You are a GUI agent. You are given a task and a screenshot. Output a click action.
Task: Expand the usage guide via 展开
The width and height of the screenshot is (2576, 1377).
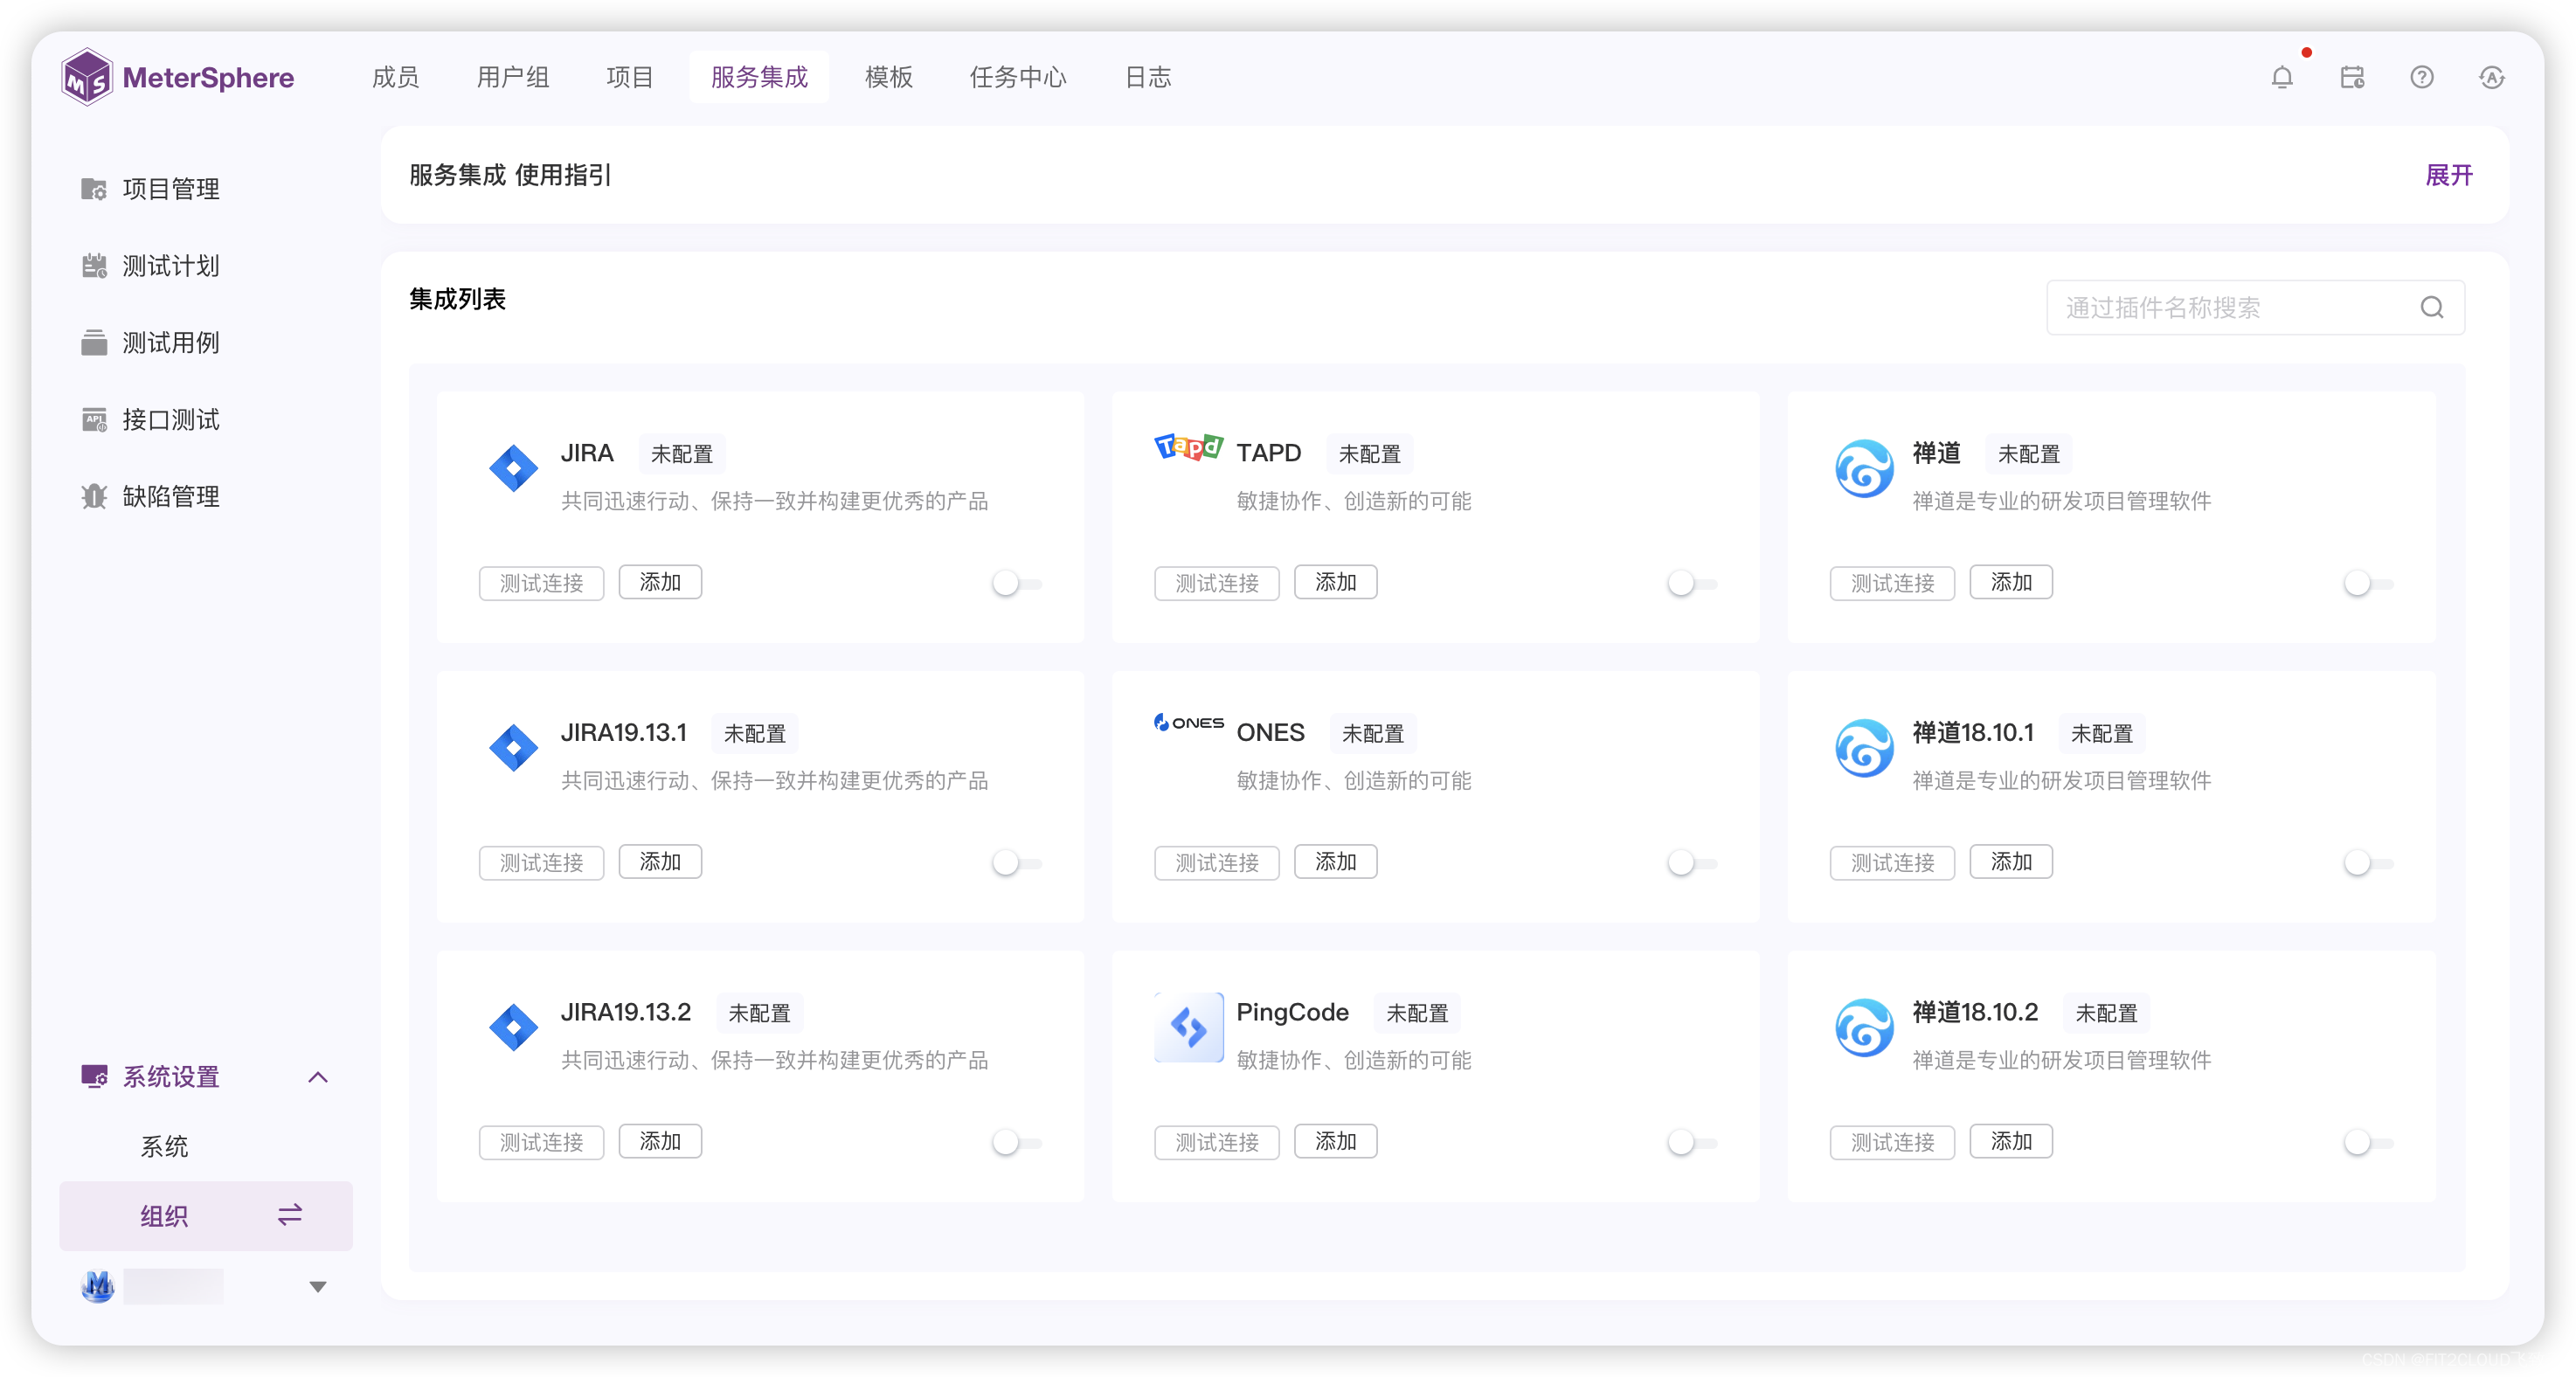pyautogui.click(x=2448, y=175)
